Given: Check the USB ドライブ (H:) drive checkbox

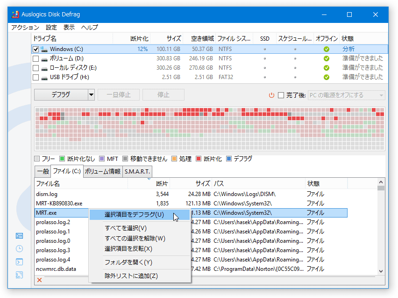Looking at the screenshot, I should click(x=36, y=77).
